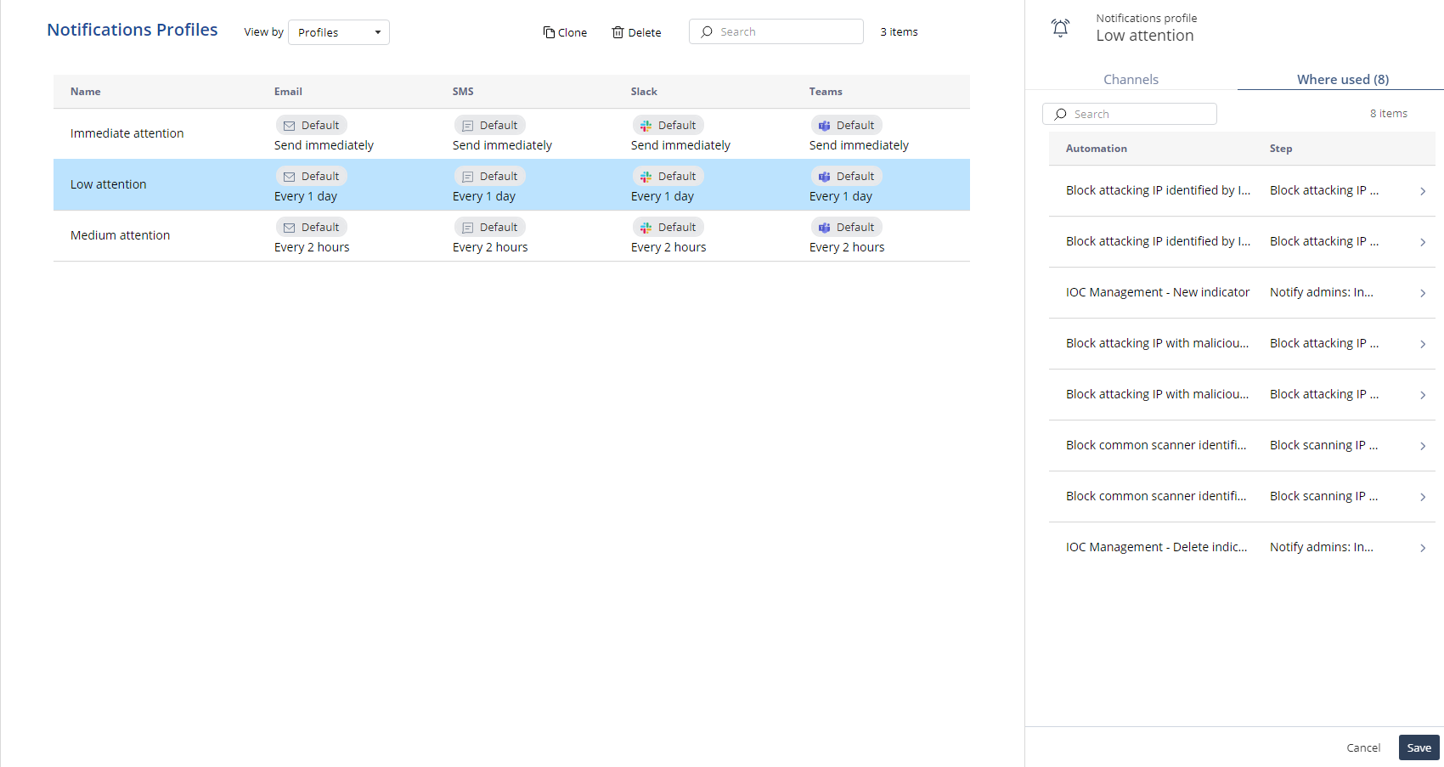Select the Low attention profile row
This screenshot has height=767, width=1444.
tap(511, 184)
